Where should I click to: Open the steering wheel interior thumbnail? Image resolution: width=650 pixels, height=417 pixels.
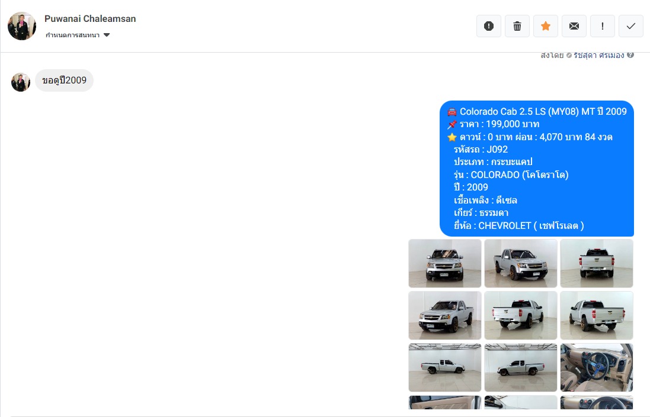(597, 367)
